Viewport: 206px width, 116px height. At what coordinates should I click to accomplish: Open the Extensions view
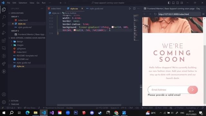(4, 40)
